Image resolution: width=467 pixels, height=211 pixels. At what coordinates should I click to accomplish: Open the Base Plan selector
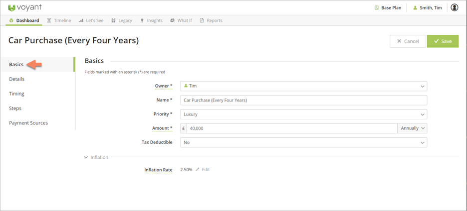click(388, 8)
